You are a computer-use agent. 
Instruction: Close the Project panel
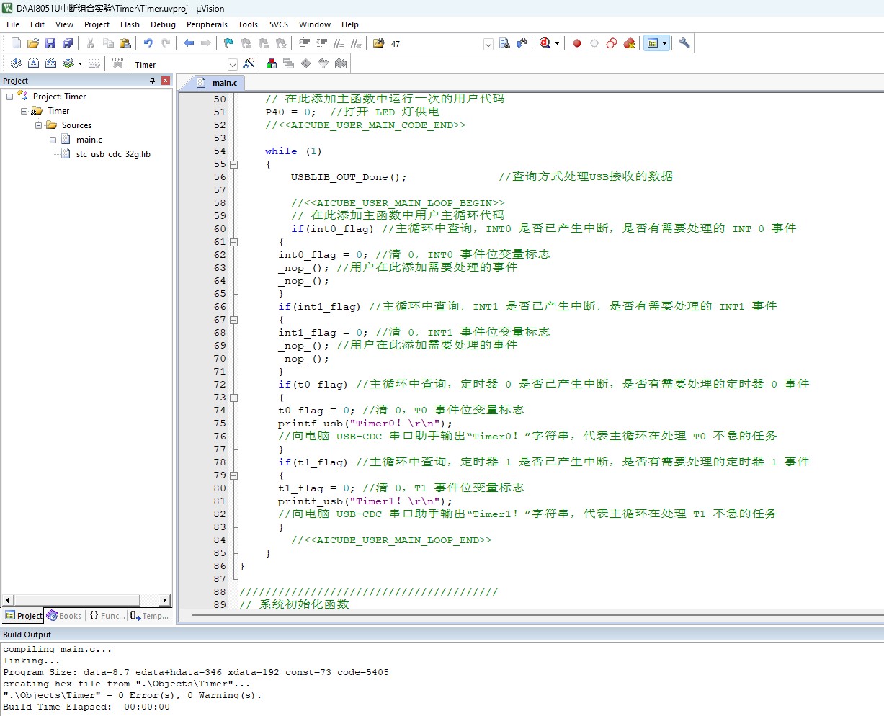pos(166,81)
